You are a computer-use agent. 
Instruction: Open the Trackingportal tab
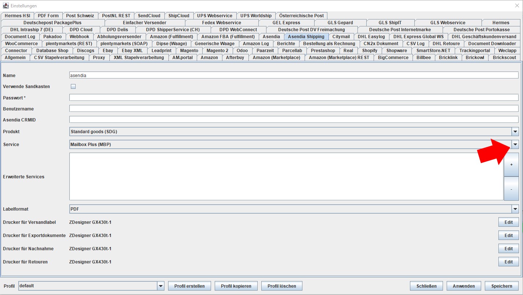475,51
